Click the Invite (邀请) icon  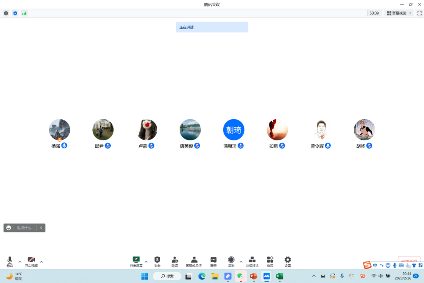pyautogui.click(x=175, y=261)
